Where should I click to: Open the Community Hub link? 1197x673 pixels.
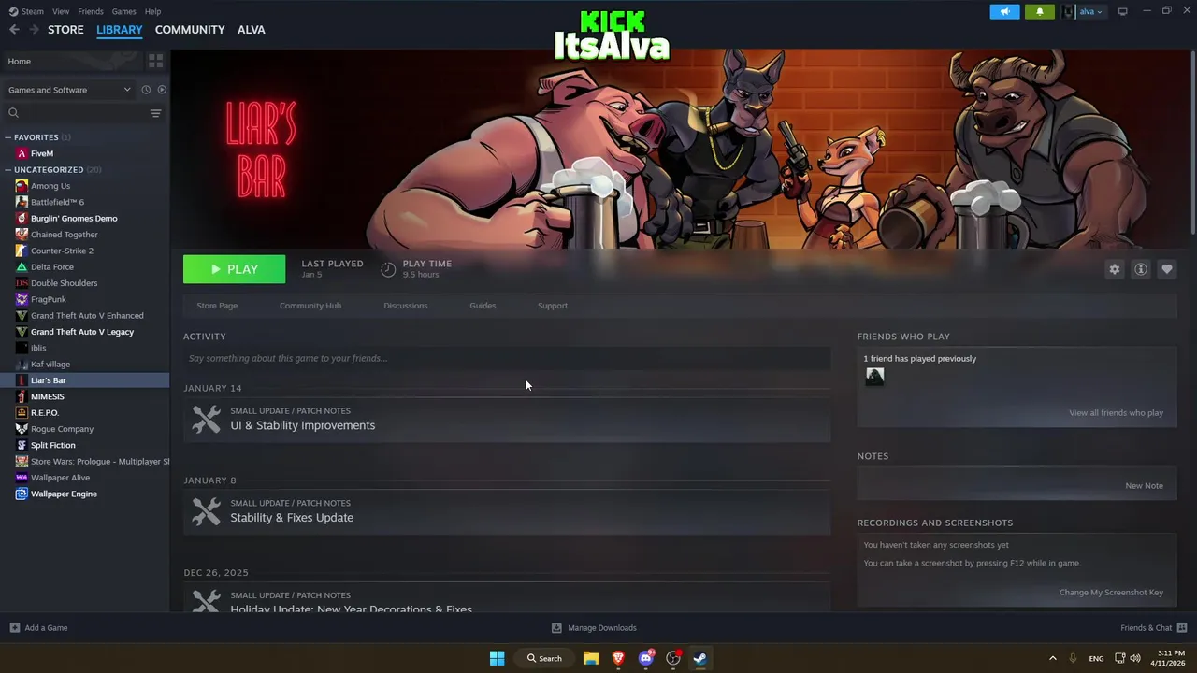click(x=310, y=306)
